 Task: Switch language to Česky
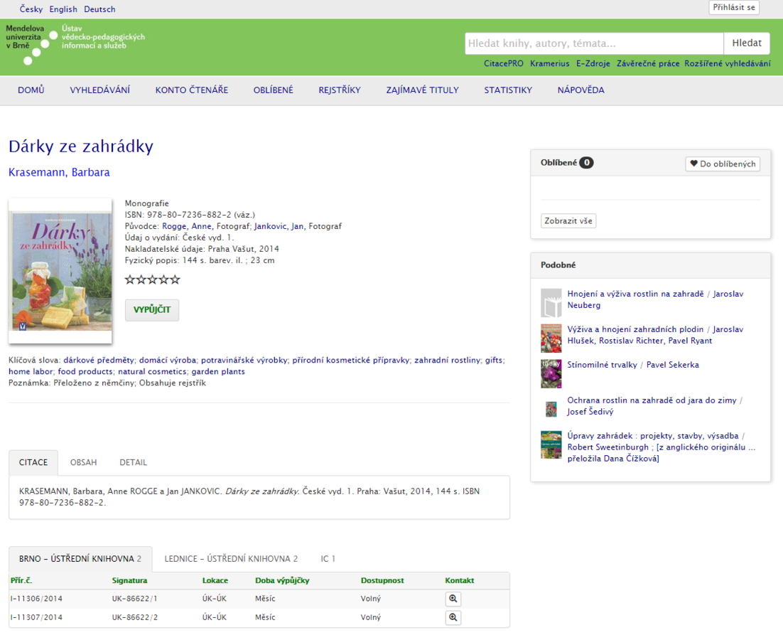click(x=31, y=9)
